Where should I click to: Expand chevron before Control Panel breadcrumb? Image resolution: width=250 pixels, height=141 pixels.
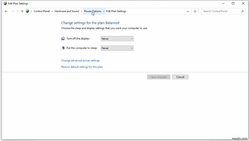coord(31,11)
